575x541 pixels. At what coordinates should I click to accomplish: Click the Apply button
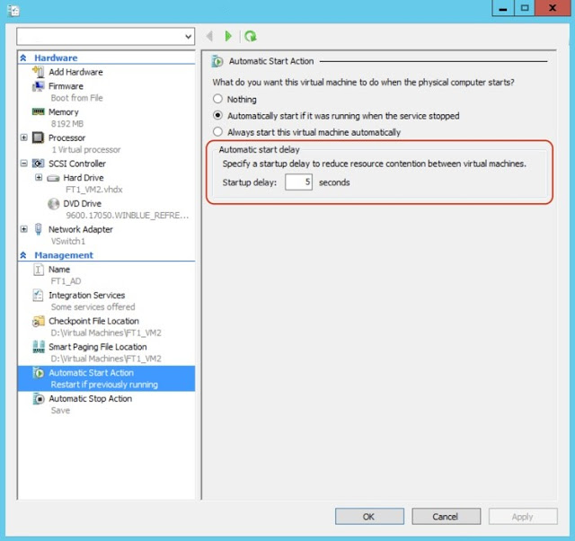point(523,517)
